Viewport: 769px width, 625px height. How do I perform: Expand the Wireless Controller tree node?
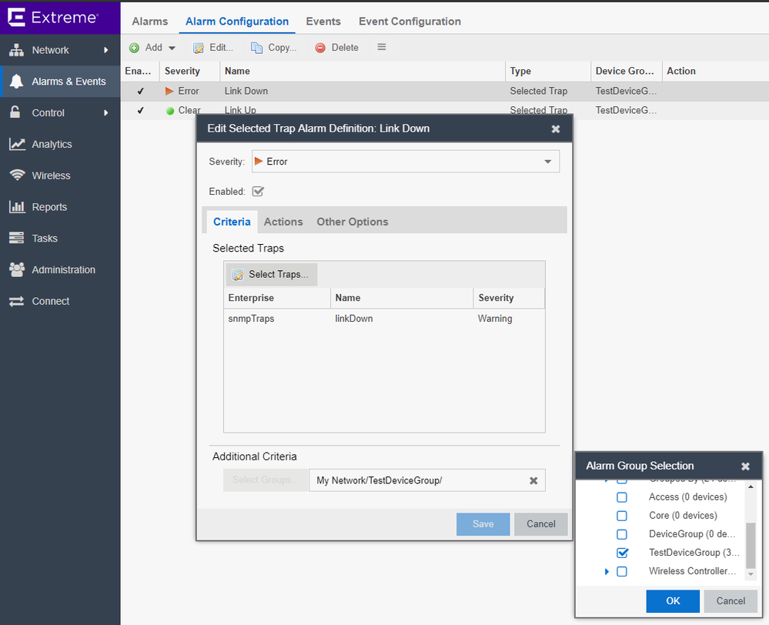tap(607, 571)
